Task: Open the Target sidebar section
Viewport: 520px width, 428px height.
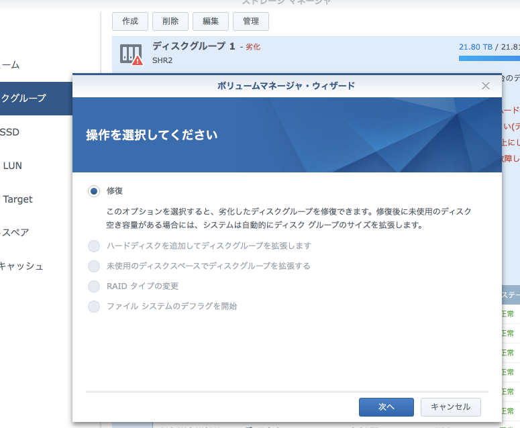Action: [x=18, y=199]
